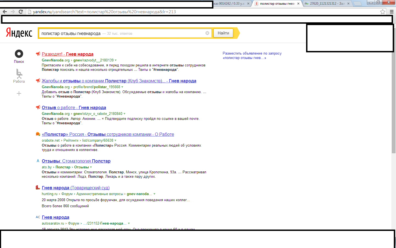This screenshot has width=396, height=248.
Task: Close the полистар отзывы tab
Action: pos(298,4)
